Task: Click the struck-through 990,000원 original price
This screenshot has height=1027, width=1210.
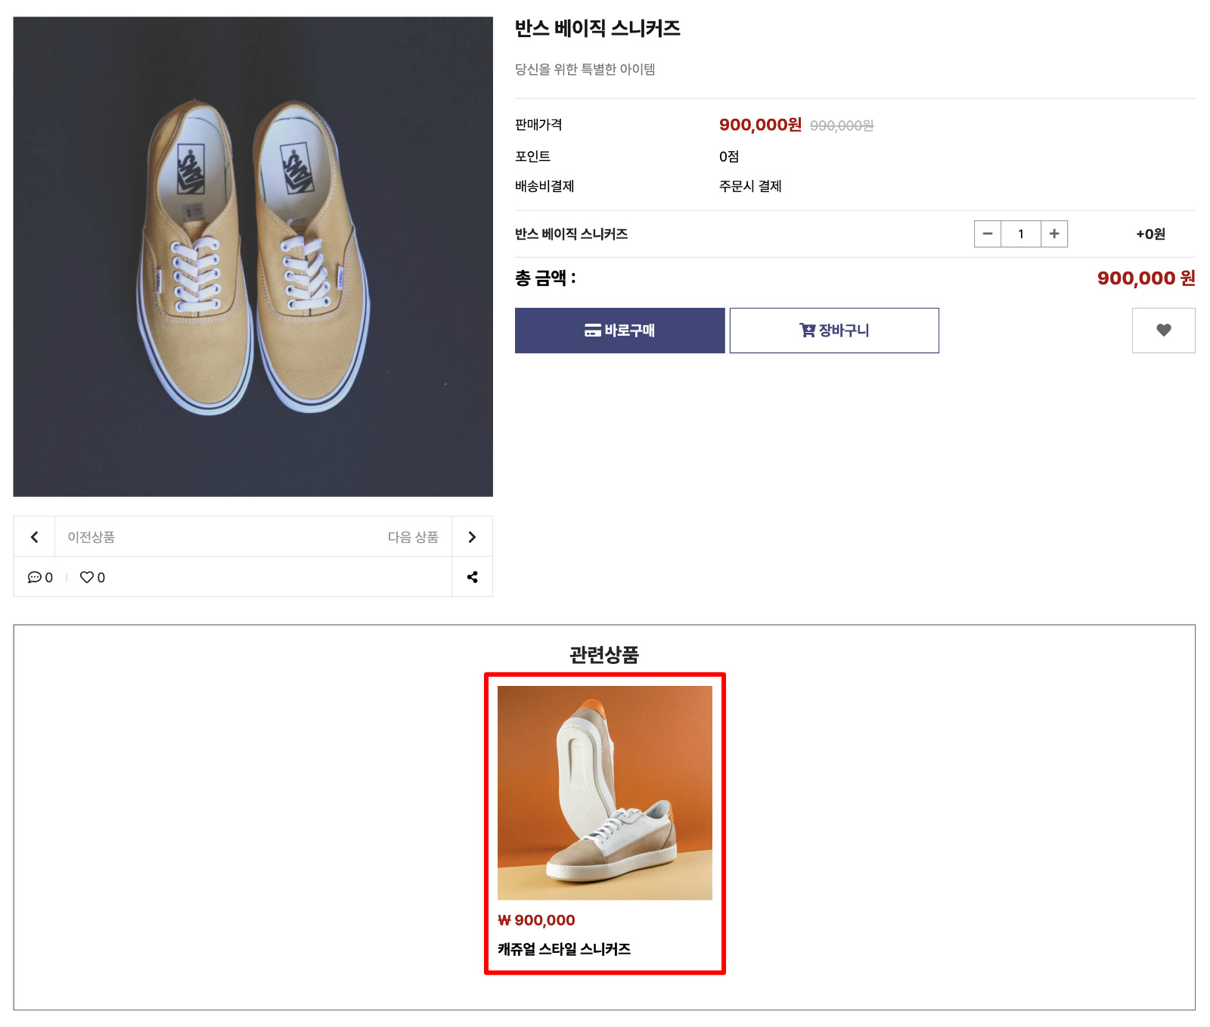Action: tap(842, 126)
